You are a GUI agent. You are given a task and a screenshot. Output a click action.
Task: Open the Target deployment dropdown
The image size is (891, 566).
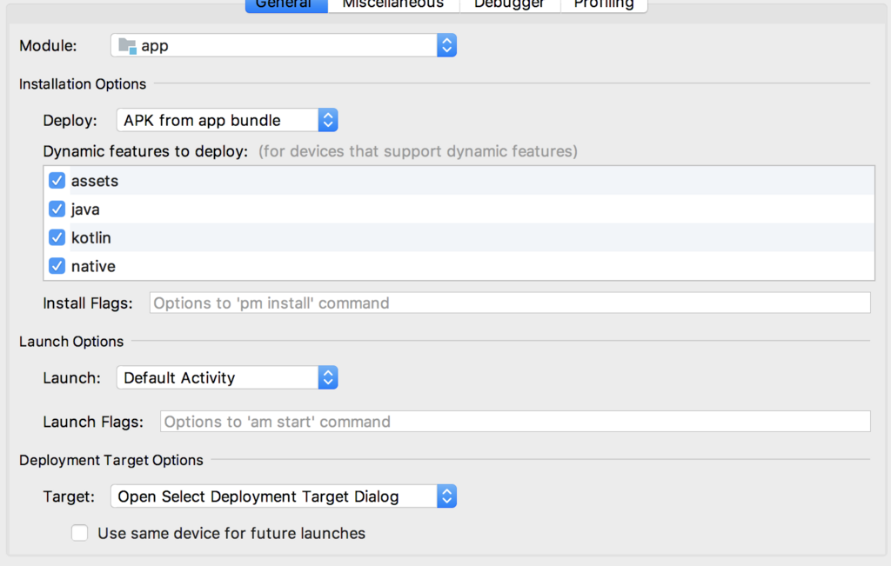tap(278, 496)
